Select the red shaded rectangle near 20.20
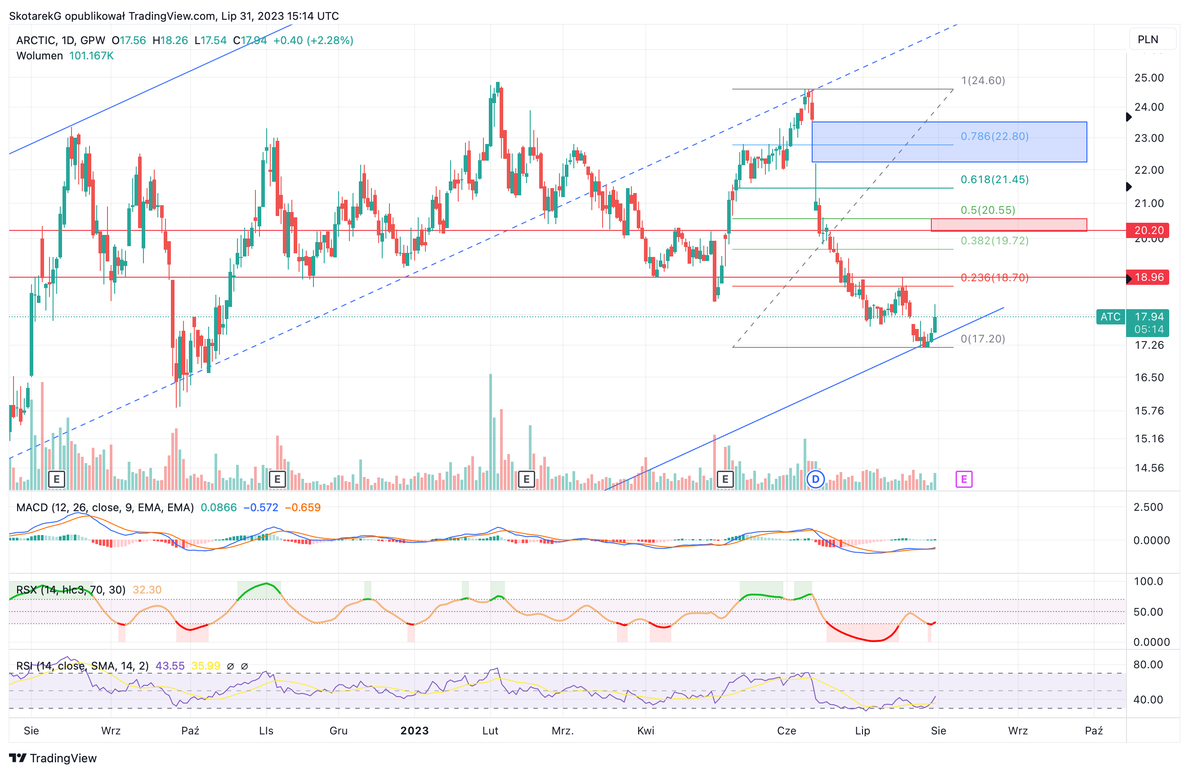The height and width of the screenshot is (774, 1189). pos(1009,225)
